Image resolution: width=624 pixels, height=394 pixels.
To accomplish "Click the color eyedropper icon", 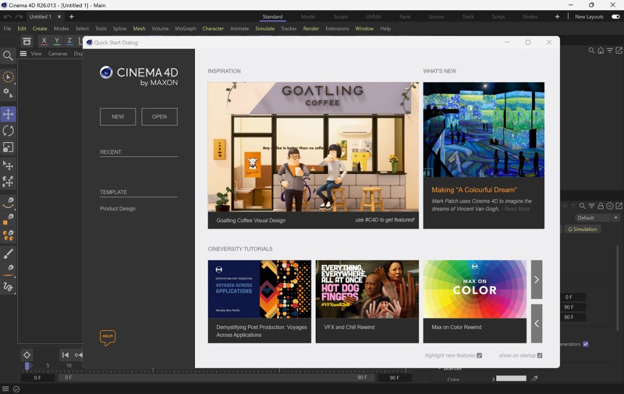I will [x=534, y=379].
